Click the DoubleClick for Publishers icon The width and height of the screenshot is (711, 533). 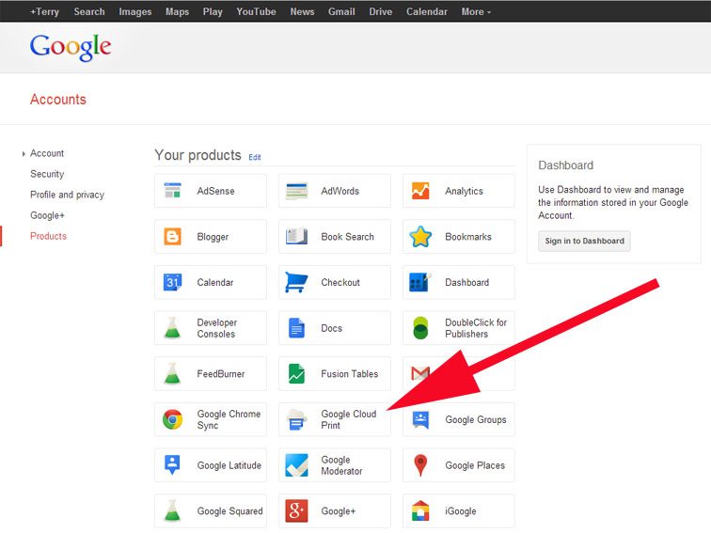tap(420, 328)
